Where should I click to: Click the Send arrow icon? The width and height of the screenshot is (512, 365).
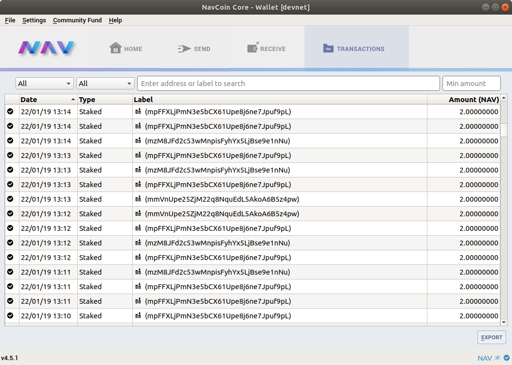point(184,49)
